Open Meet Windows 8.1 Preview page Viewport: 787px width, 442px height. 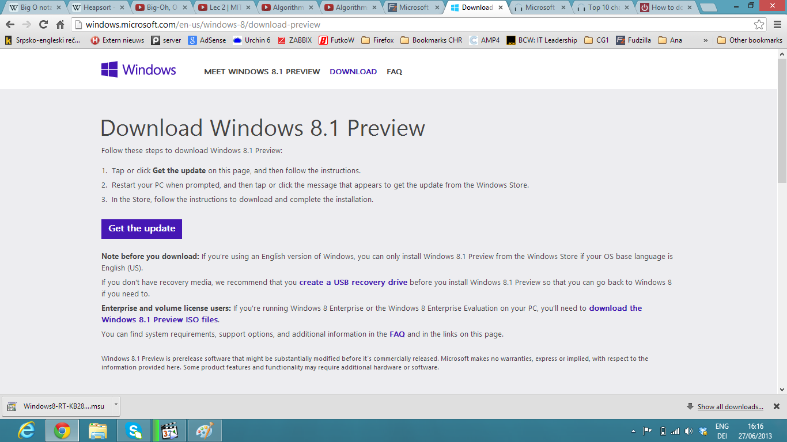[262, 72]
